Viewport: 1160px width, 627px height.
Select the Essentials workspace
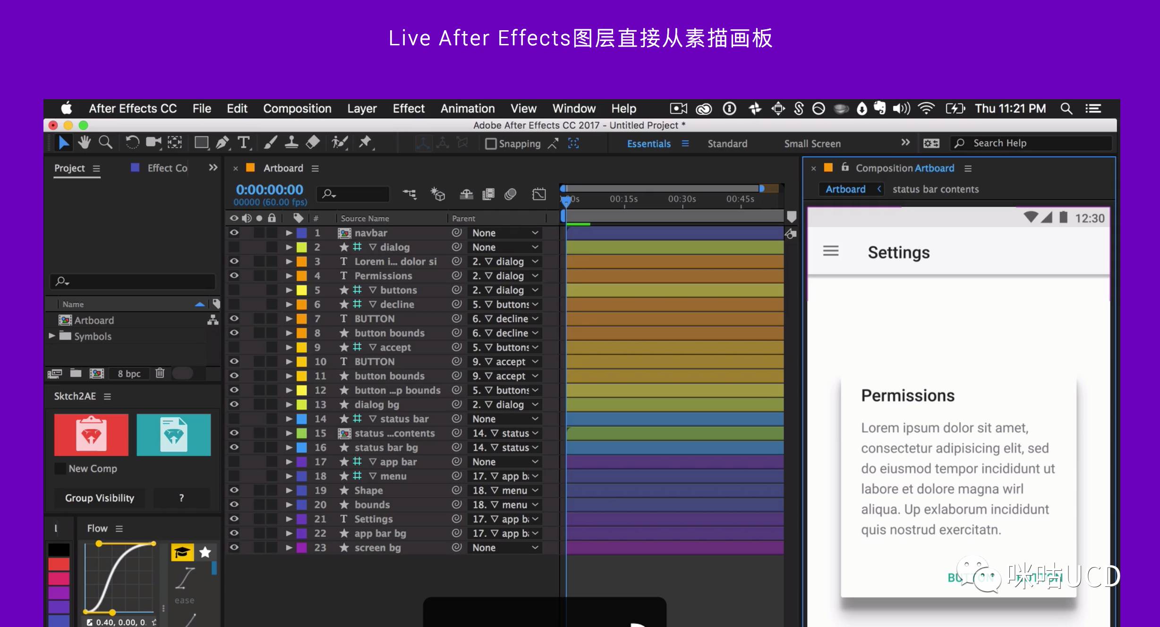(x=649, y=144)
